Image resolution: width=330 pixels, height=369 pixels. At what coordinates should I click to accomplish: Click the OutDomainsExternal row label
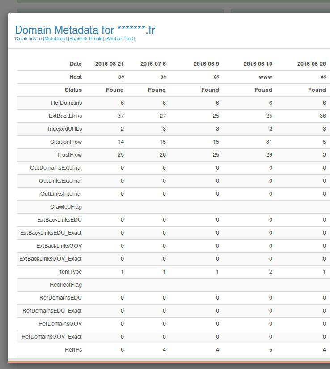coord(56,168)
